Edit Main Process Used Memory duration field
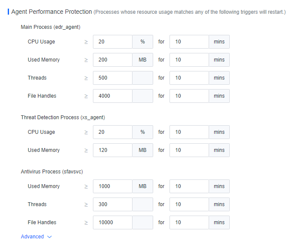Viewport: 302px width, 247px height. pos(189,60)
